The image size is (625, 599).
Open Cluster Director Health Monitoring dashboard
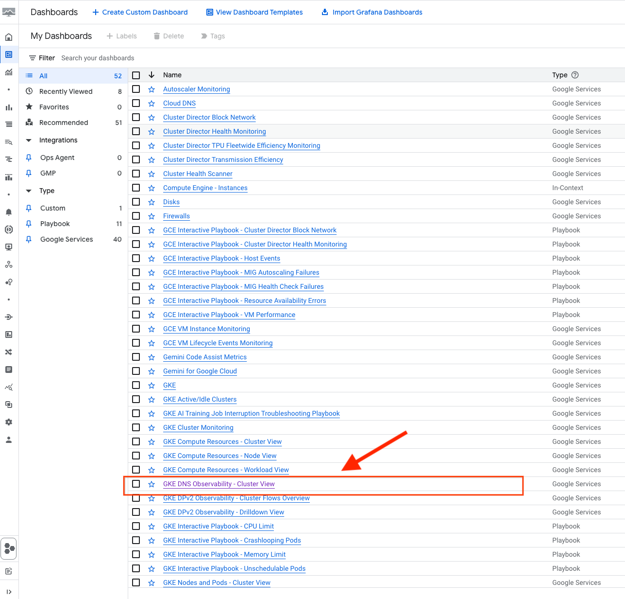pos(215,131)
